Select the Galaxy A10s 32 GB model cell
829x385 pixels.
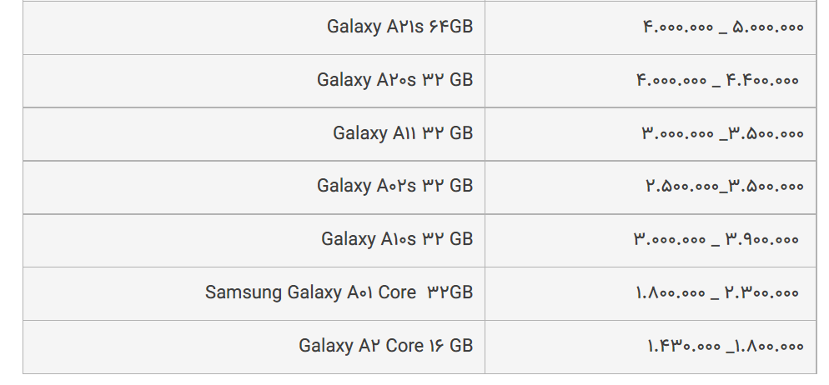(254, 240)
